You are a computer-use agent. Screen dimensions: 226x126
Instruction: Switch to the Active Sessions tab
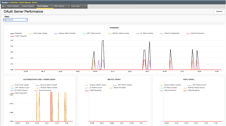(13, 6)
